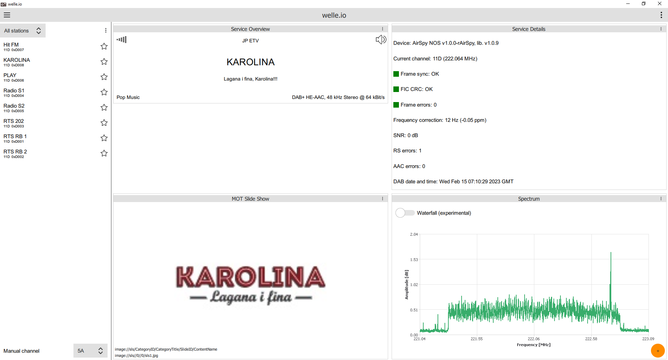668x360 pixels.
Task: Favorite the RTS RB 2 station
Action: [x=104, y=153]
